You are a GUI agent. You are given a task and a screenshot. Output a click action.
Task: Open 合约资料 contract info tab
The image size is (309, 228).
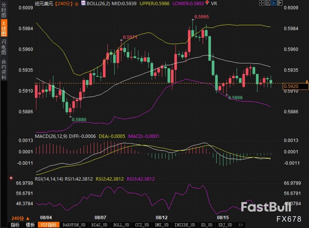4,69
